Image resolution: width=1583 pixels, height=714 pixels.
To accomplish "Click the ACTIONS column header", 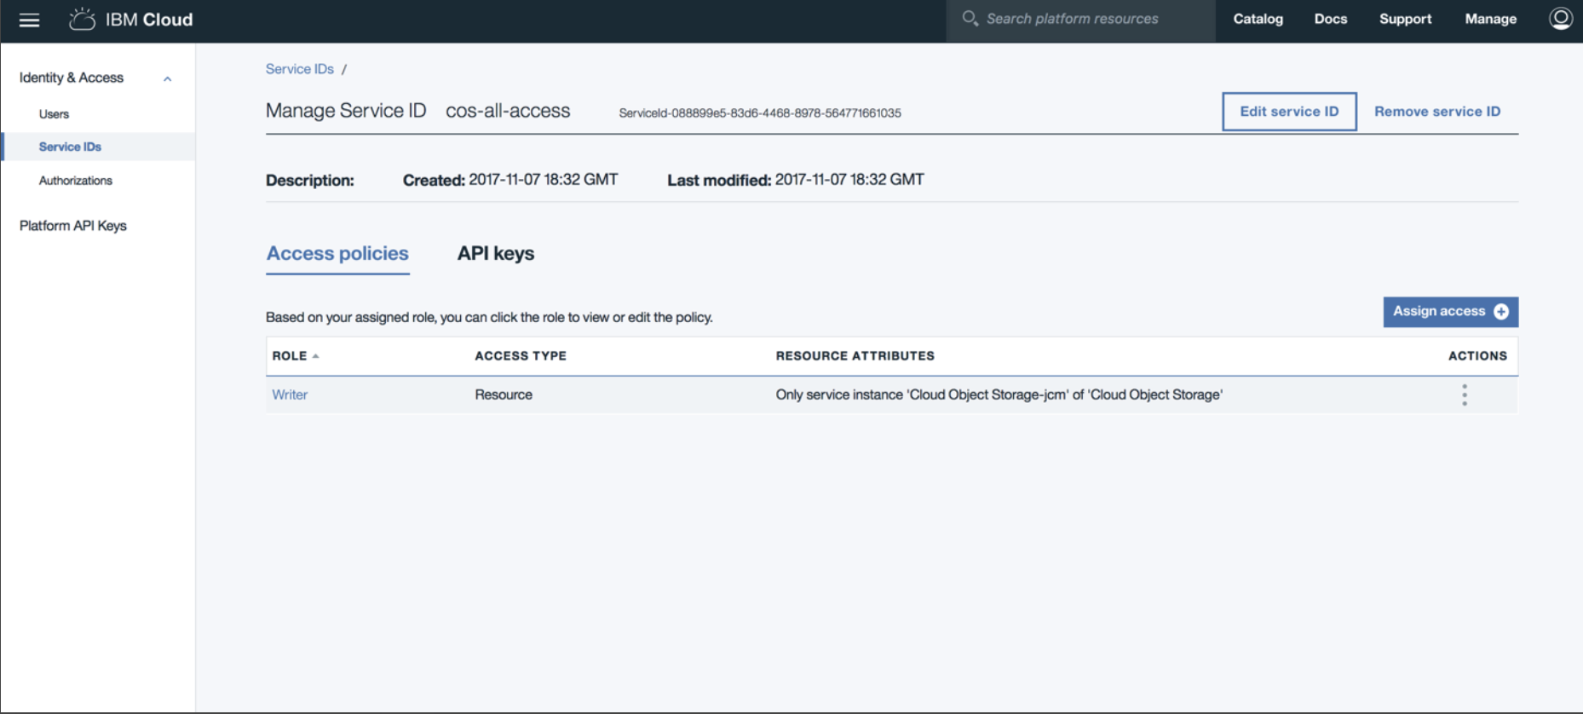I will (x=1477, y=356).
